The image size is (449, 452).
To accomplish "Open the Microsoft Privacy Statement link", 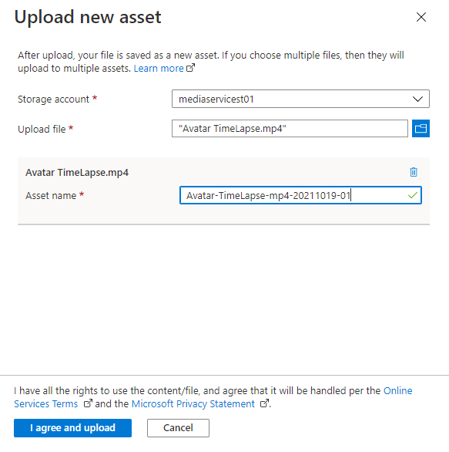I will pos(193,404).
